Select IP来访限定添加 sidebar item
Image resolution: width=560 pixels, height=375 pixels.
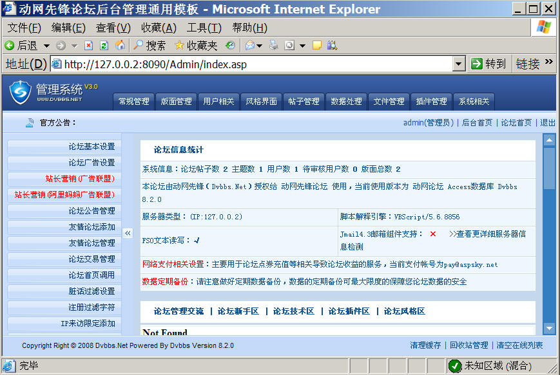[x=64, y=323]
